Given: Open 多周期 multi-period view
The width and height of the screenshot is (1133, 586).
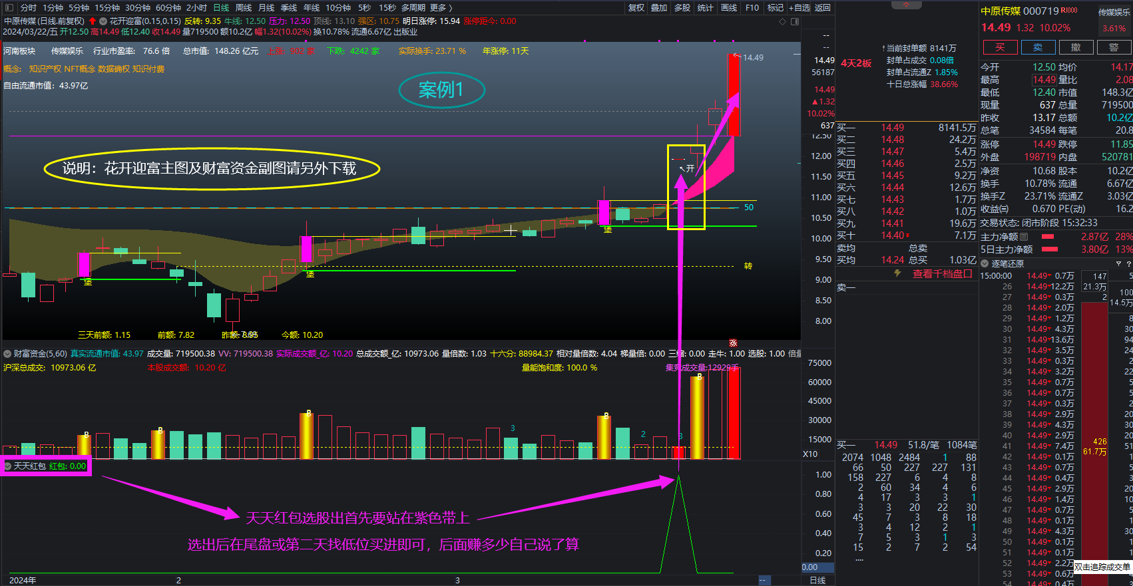Looking at the screenshot, I should pos(413,7).
